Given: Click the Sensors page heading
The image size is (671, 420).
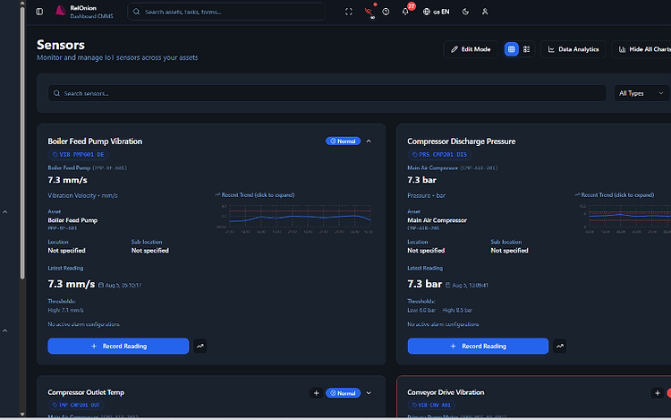Looking at the screenshot, I should tap(61, 45).
